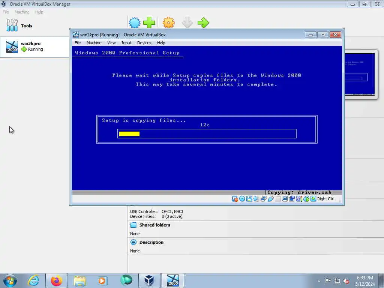Open the Devices menu in win2kpro window
Viewport: 384px width, 288px height.
[x=144, y=43]
